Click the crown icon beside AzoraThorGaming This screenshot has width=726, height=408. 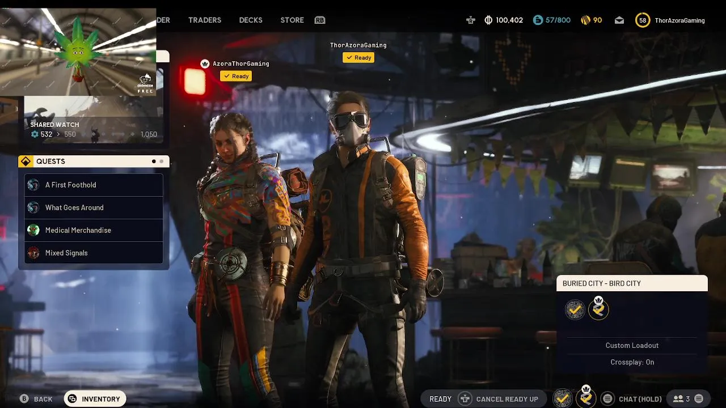[205, 63]
